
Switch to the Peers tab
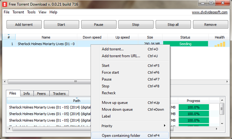click(x=41, y=94)
